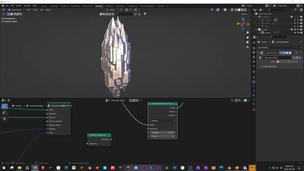Click the zoom view magnifier gizmo
The image size is (304, 171).
tap(247, 33)
